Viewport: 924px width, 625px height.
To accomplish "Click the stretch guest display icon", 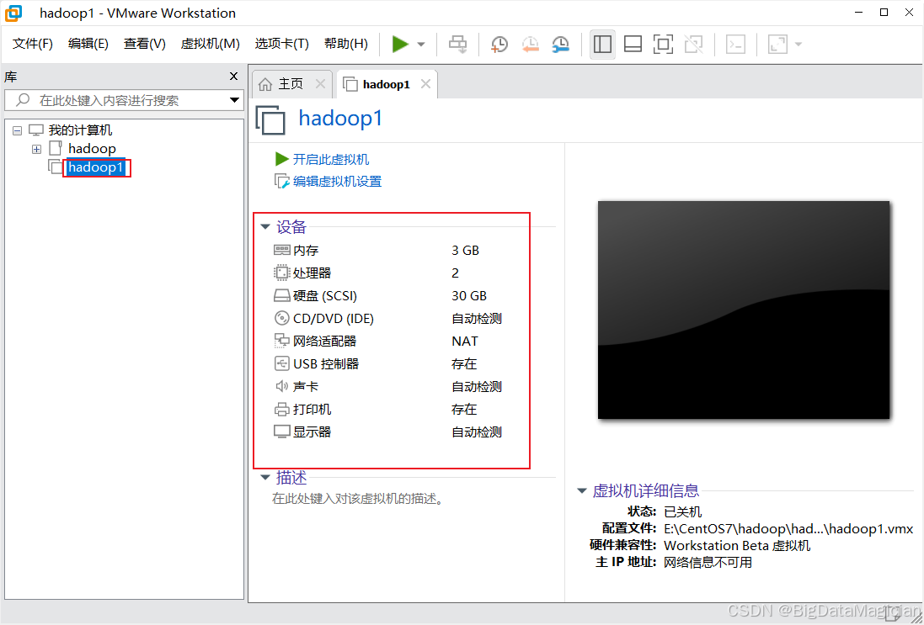I will coord(777,44).
